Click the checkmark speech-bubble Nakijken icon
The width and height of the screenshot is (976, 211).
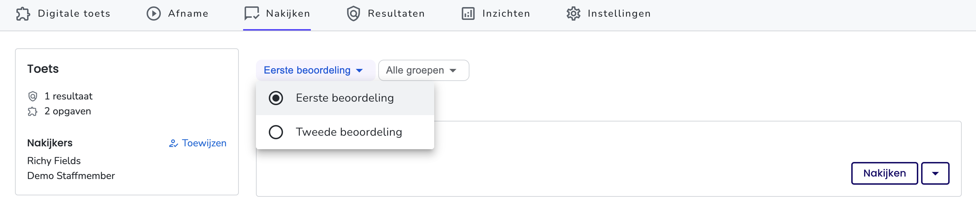[252, 13]
